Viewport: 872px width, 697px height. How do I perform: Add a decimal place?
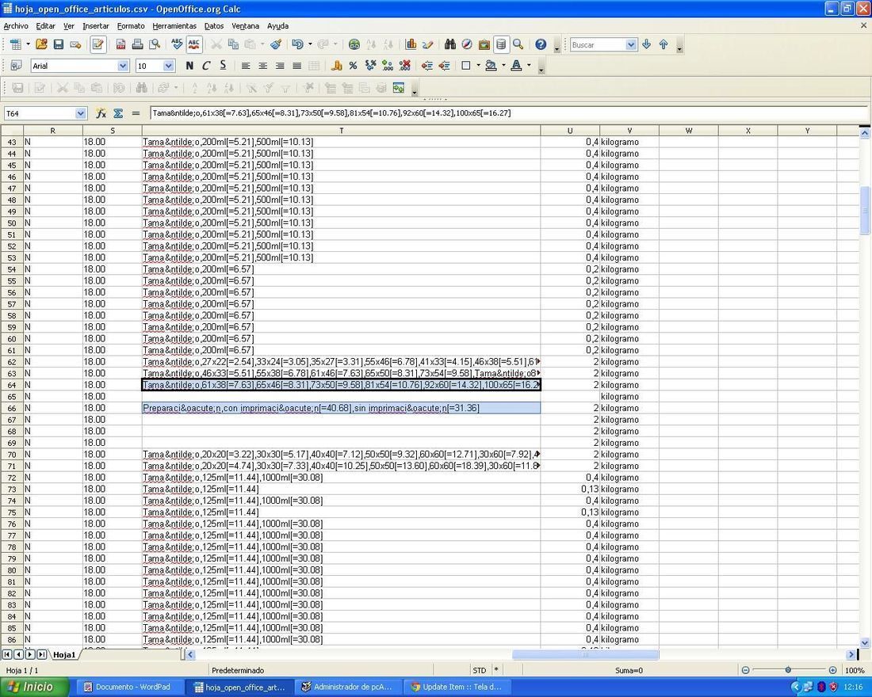click(x=388, y=66)
